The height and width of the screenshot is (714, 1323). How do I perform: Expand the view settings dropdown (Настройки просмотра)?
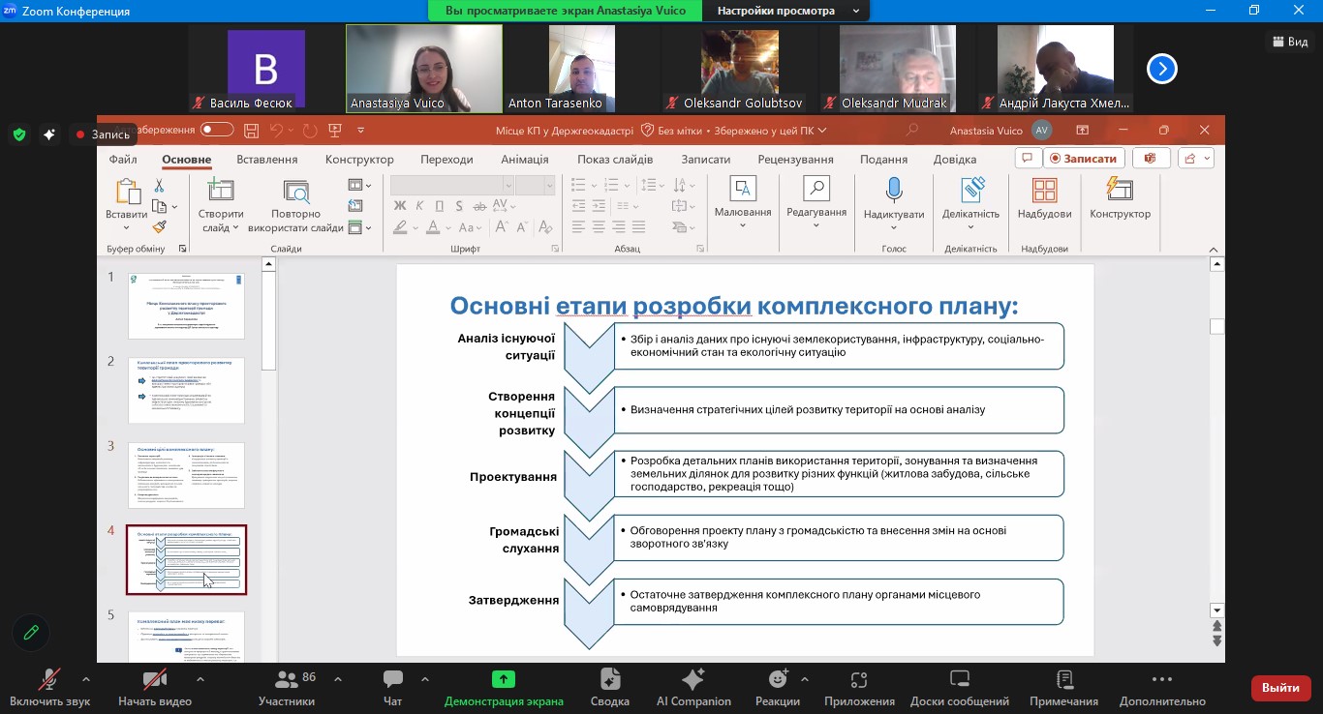[855, 11]
